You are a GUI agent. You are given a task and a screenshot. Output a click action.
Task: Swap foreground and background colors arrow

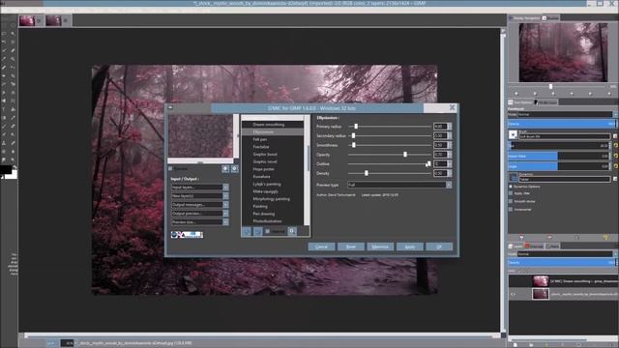[x=15, y=167]
